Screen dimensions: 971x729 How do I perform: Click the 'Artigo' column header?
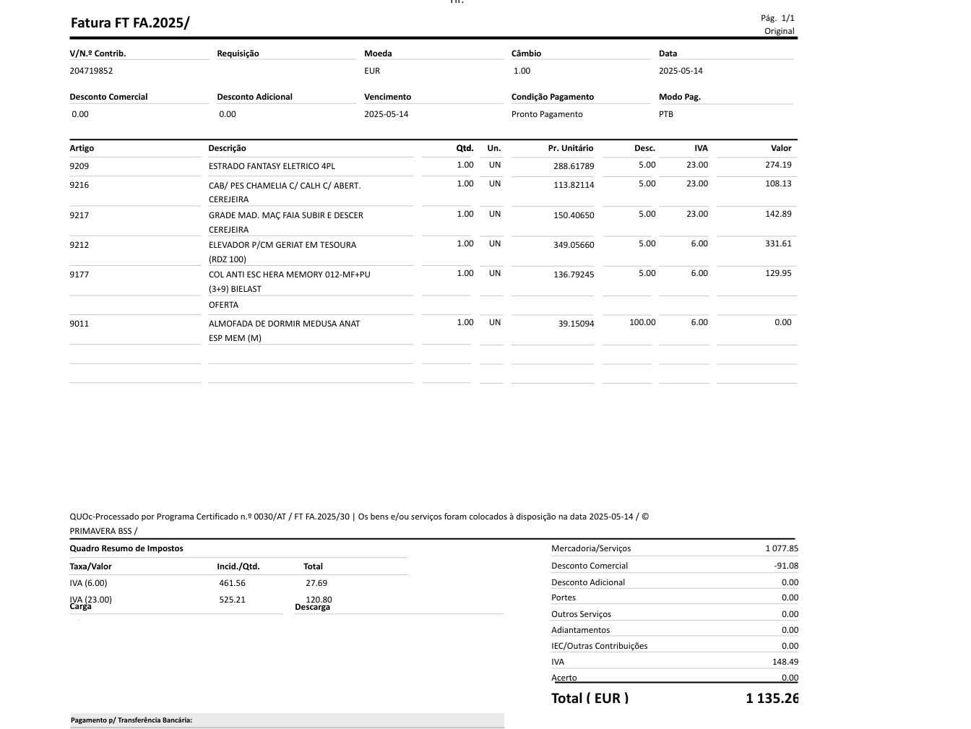coord(82,148)
